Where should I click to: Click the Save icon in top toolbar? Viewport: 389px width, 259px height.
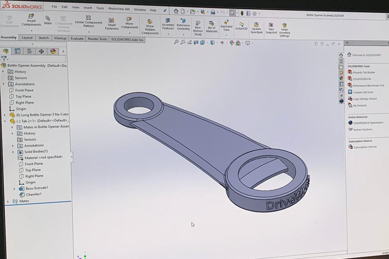pos(203,12)
